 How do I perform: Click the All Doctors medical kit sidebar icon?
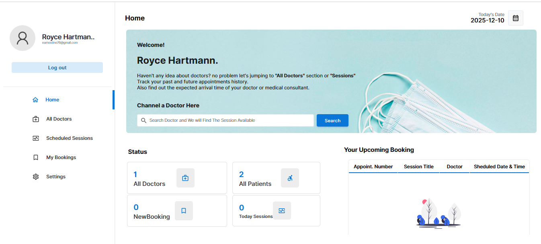tap(36, 119)
